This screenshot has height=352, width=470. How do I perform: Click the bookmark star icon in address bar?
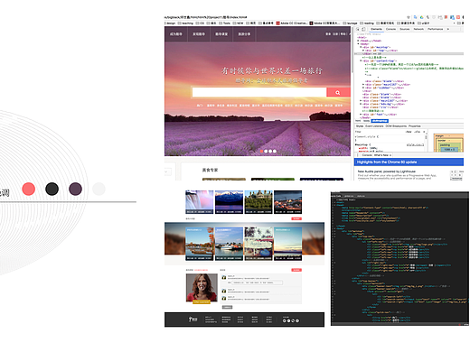pyautogui.click(x=409, y=17)
